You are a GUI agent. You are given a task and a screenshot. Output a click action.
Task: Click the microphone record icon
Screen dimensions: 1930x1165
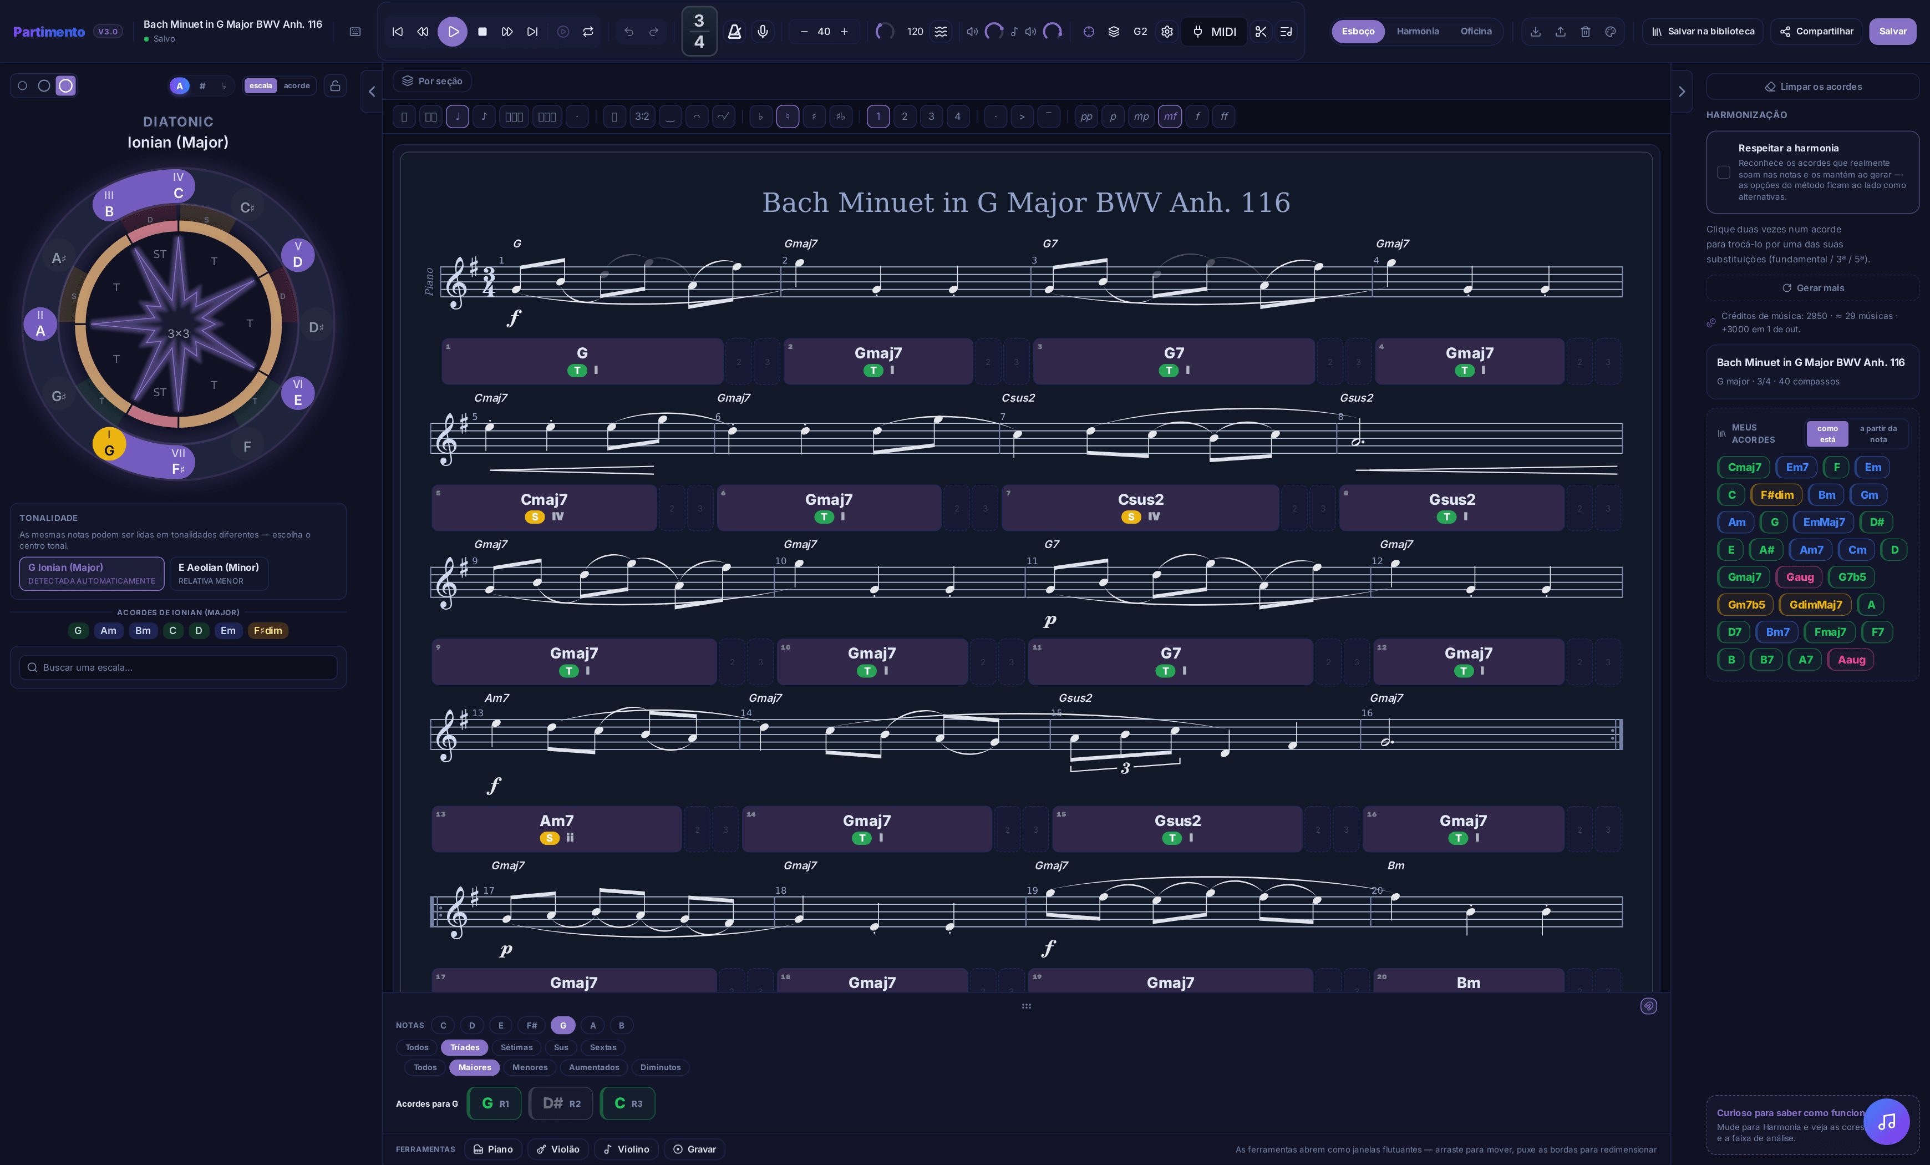[762, 31]
